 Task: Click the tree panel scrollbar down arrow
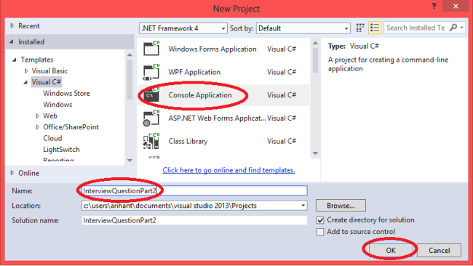pyautogui.click(x=130, y=161)
